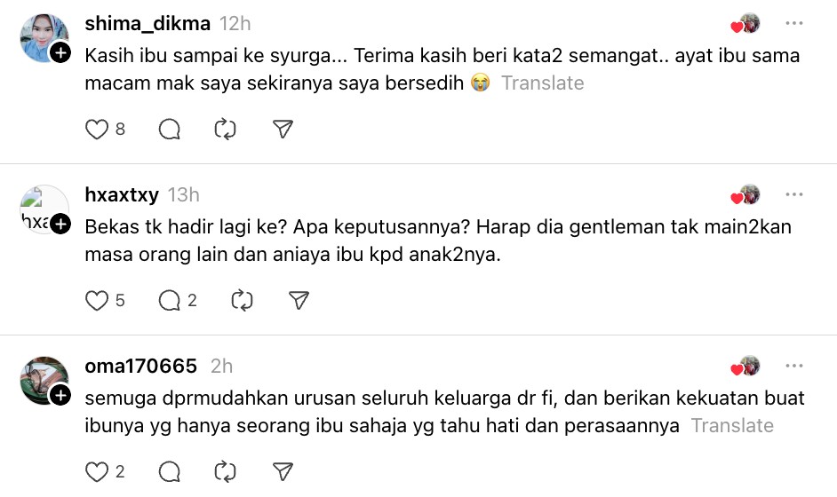Translate oma170665's comment
This screenshot has height=497, width=837.
(732, 426)
